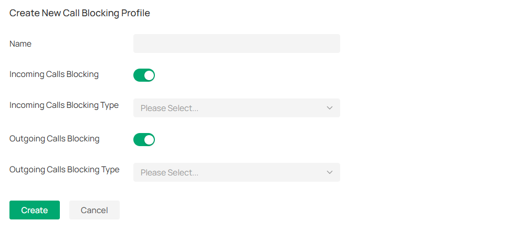Focus the empty profile name input box
The width and height of the screenshot is (525, 232).
[x=236, y=43]
